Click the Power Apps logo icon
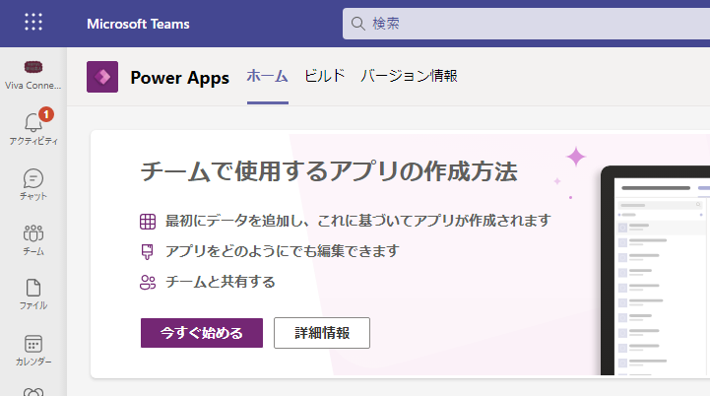This screenshot has width=710, height=396. [102, 77]
